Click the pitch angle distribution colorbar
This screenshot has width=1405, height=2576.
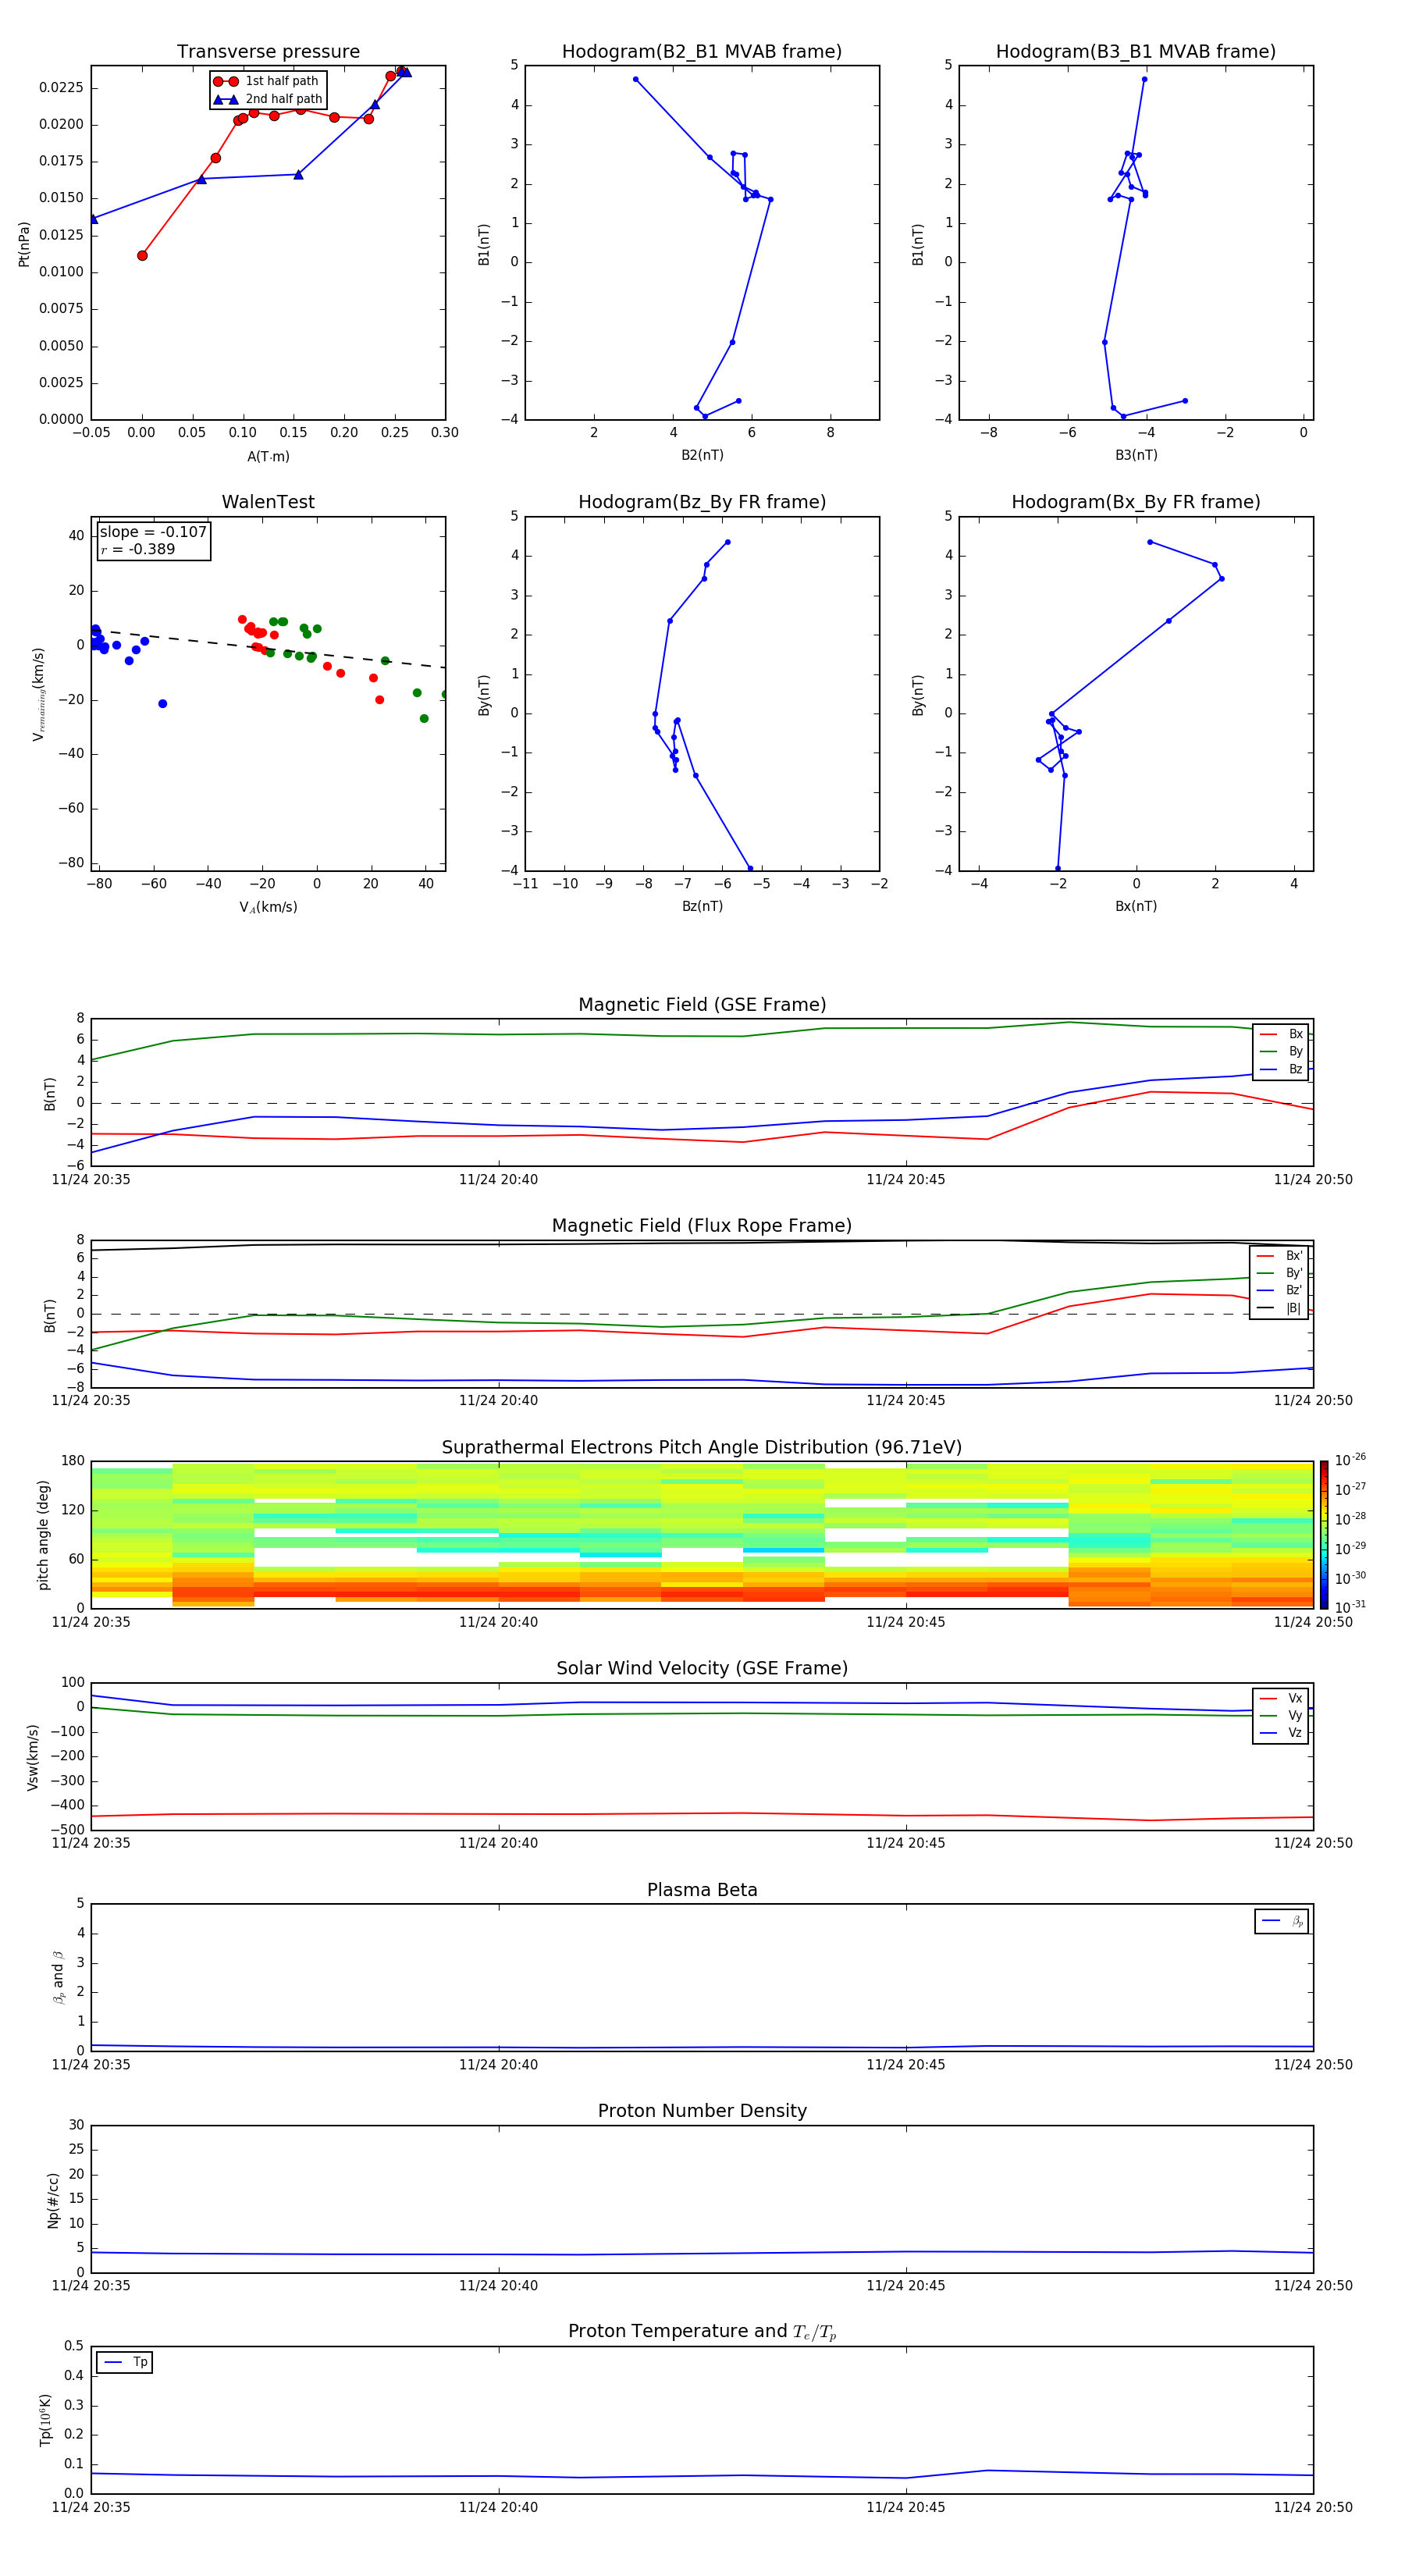click(x=1323, y=1534)
